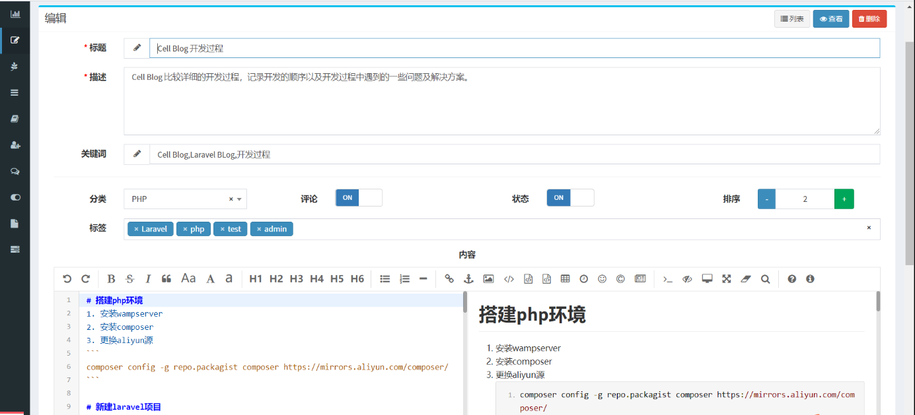Apply strikethrough formatting in editor
The width and height of the screenshot is (915, 415).
[129, 279]
